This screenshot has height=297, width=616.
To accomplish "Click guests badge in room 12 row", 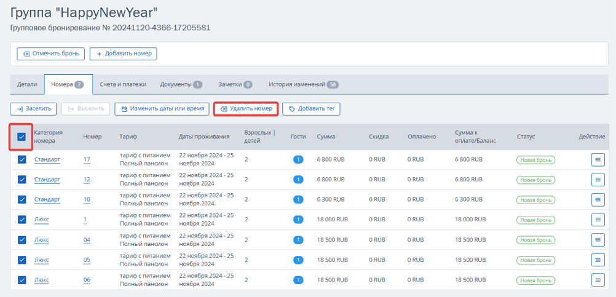I will pyautogui.click(x=298, y=180).
